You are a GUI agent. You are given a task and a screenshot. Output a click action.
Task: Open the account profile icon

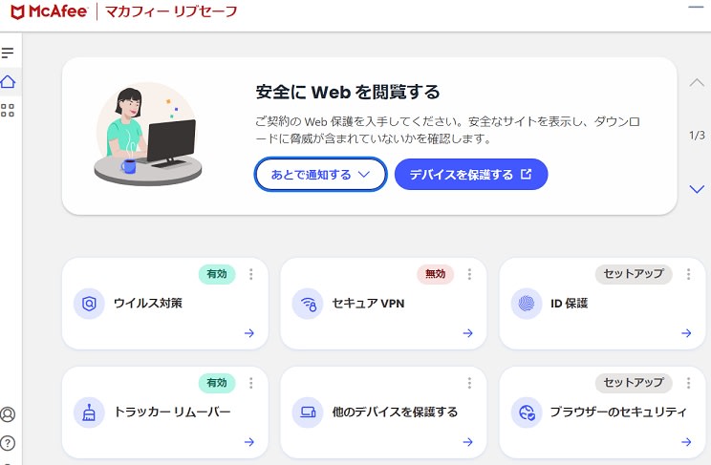(x=8, y=414)
